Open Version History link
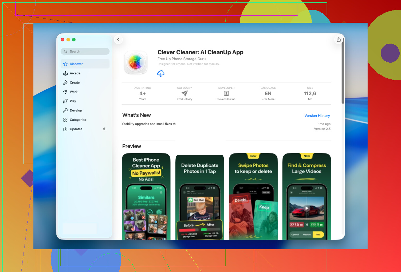 (317, 116)
